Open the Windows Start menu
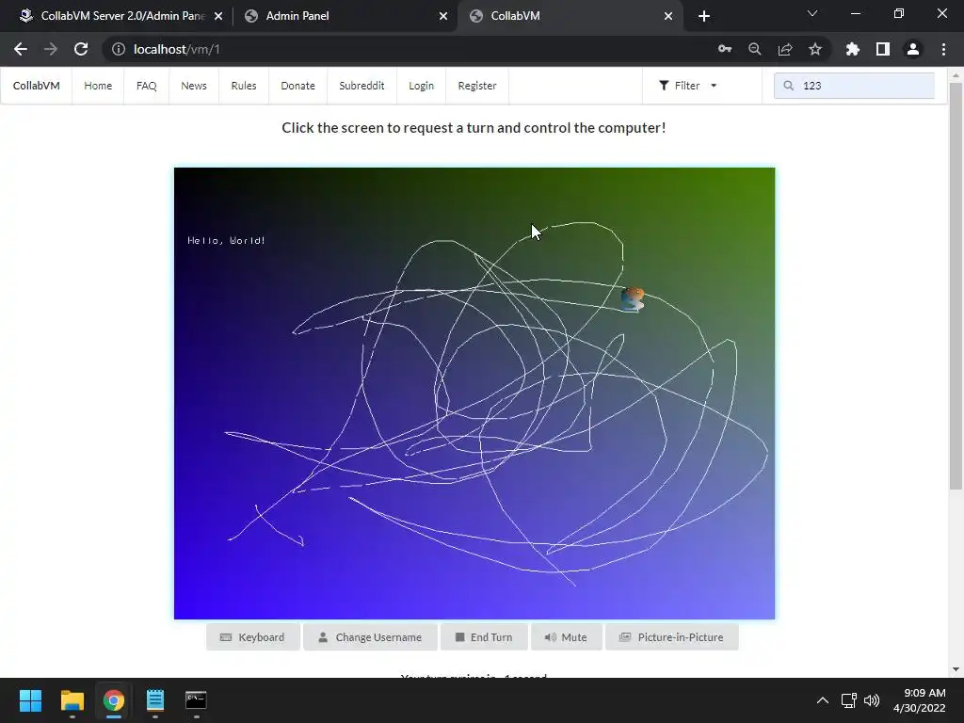Viewport: 964px width, 723px height. (30, 700)
